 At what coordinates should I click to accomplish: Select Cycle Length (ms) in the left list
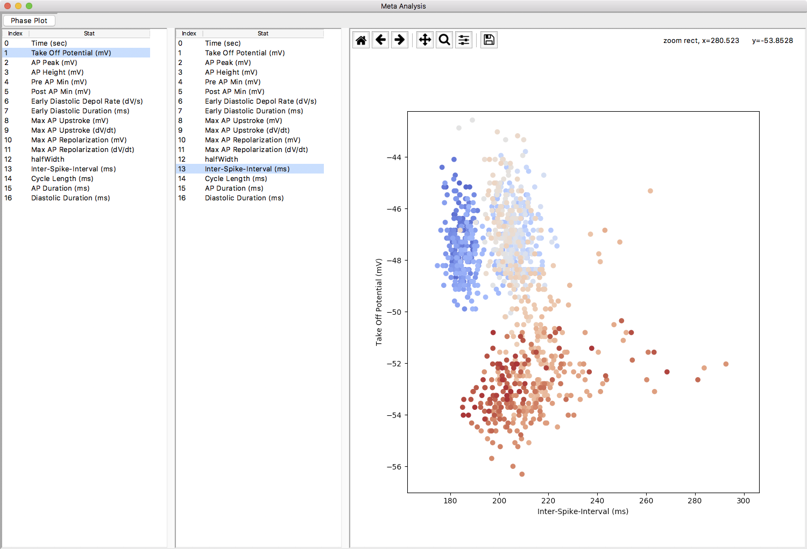[76, 178]
